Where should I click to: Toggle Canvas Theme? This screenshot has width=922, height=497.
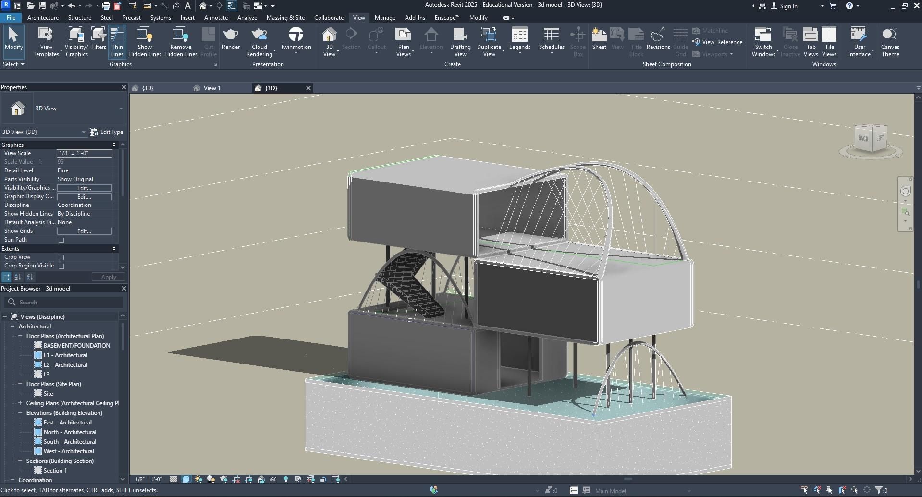coord(890,42)
